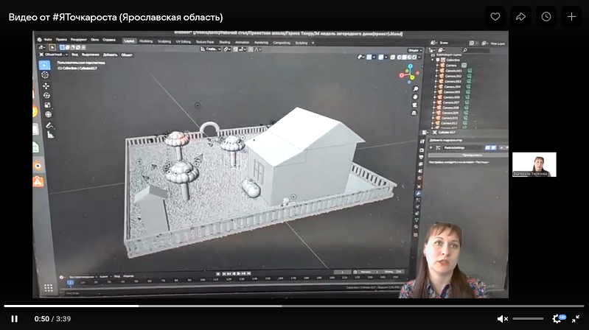Select the Select Box tool
This screenshot has width=589, height=330.
click(44, 66)
